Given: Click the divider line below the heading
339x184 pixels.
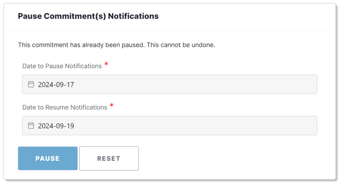Looking at the screenshot, I should [x=169, y=30].
